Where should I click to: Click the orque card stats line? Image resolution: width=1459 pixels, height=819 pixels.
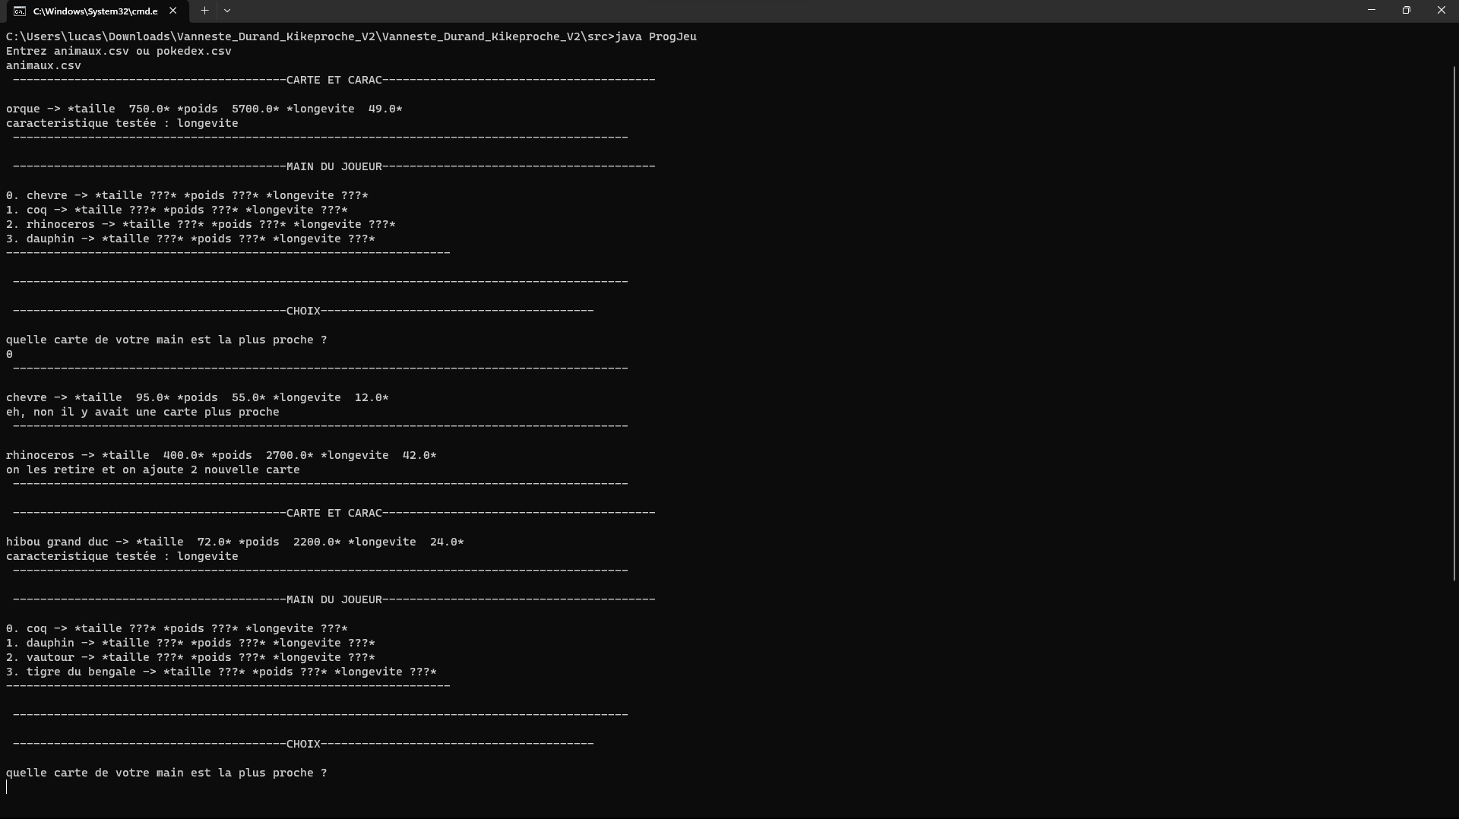204,109
